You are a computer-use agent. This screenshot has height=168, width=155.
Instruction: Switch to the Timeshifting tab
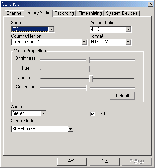pos(90,13)
